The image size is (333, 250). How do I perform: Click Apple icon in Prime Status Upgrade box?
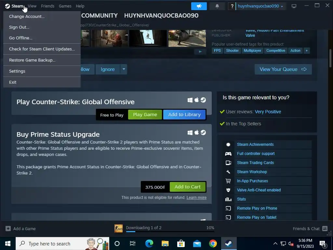(x=197, y=132)
